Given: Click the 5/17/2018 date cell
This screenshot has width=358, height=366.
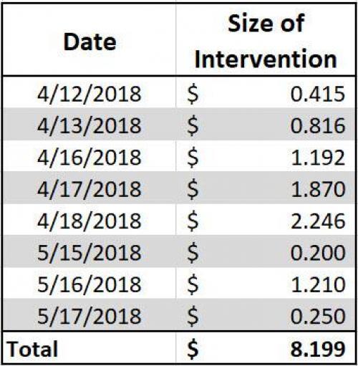Looking at the screenshot, I should click(89, 315).
